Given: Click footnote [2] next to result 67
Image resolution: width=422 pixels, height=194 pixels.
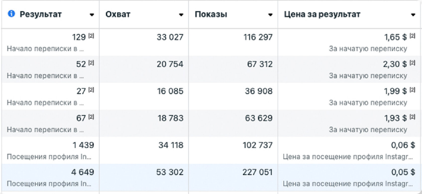Looking at the screenshot, I should [91, 117].
